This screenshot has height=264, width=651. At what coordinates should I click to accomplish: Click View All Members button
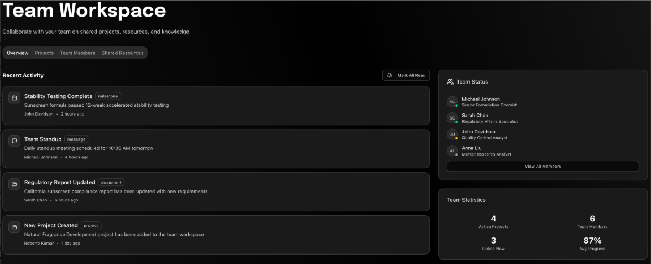click(x=543, y=166)
